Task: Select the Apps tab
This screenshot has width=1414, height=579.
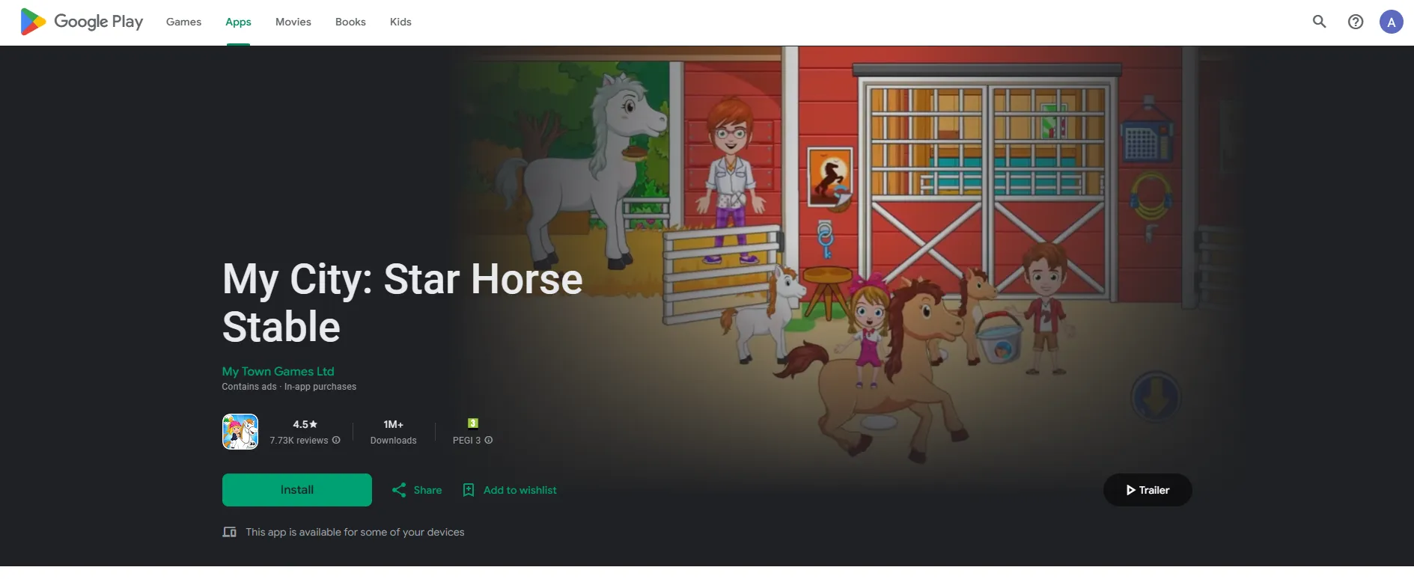Action: coord(238,22)
